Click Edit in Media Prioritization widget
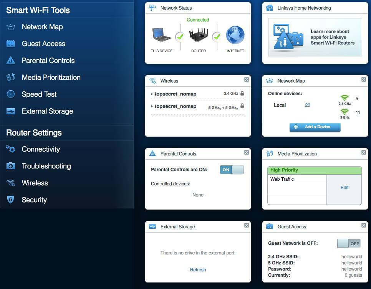 344,188
